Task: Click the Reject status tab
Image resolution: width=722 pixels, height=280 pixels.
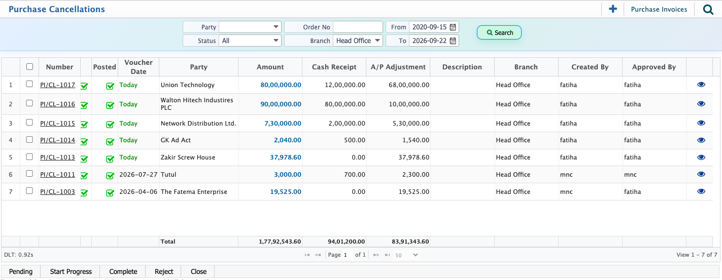Action: pos(164,271)
